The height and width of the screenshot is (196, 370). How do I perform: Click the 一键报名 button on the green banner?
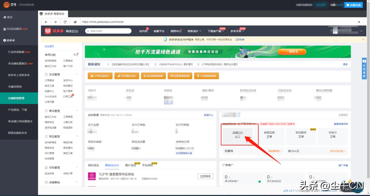[x=292, y=51]
